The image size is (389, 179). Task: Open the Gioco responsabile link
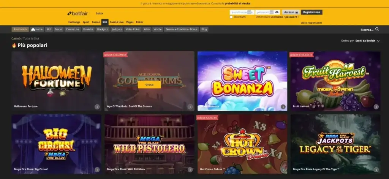[312, 23]
